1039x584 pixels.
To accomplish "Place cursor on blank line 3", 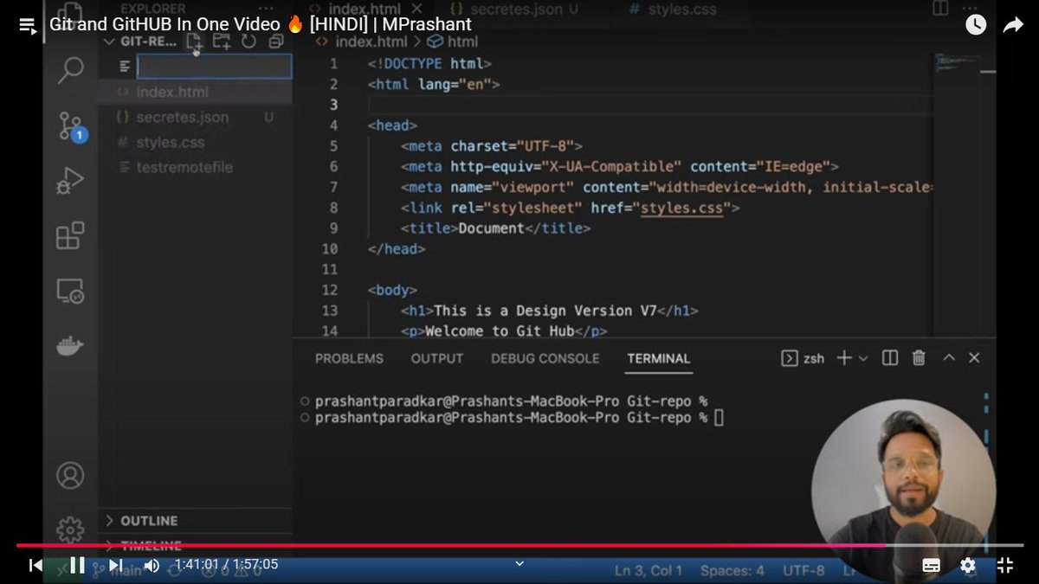I will (649, 105).
